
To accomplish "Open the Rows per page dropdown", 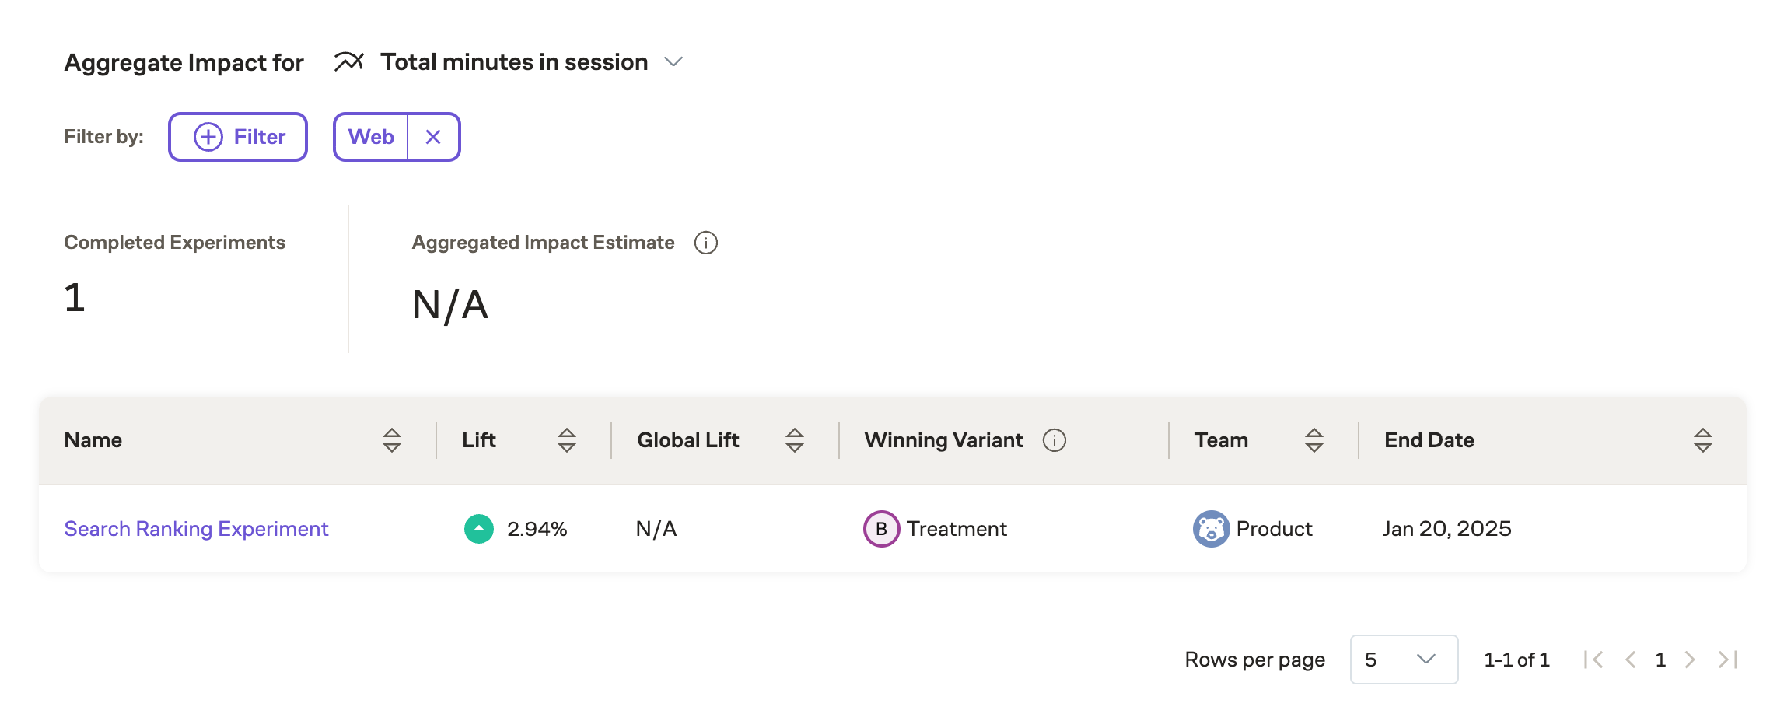I will (x=1404, y=660).
